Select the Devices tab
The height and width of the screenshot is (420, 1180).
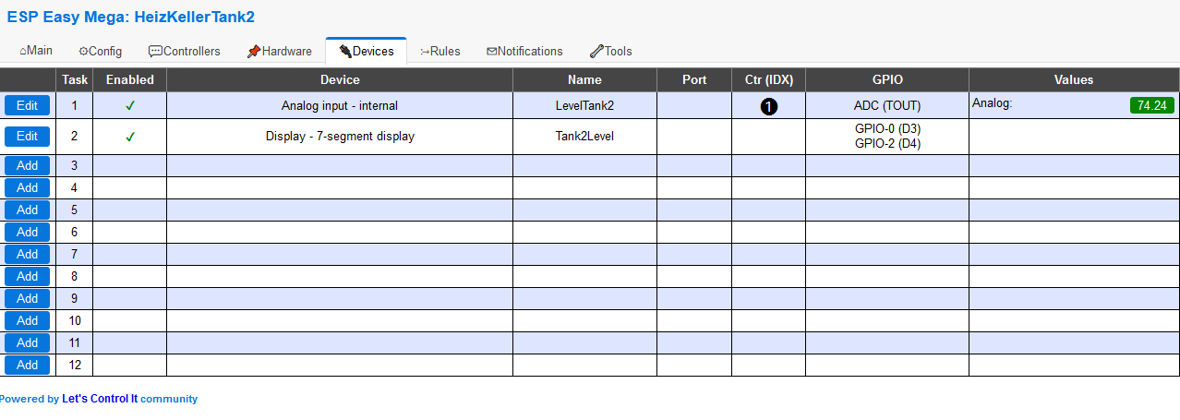point(367,51)
